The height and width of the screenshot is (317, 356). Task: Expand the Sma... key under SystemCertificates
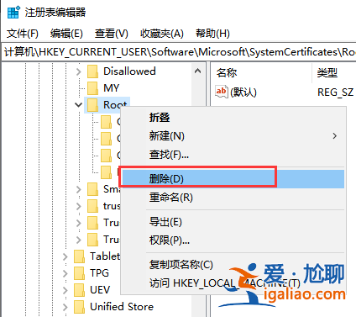tap(79, 189)
